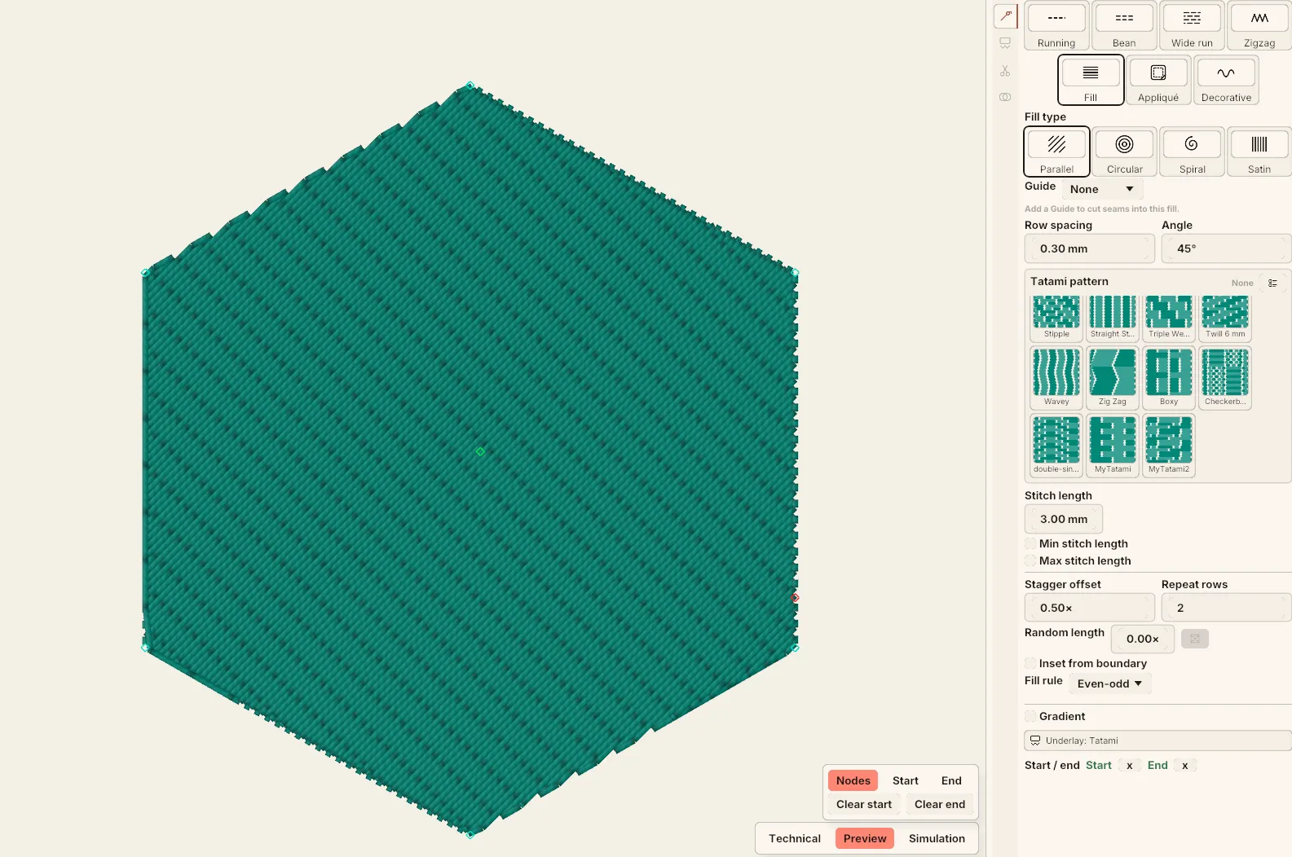The height and width of the screenshot is (857, 1292).
Task: Choose Satin fill type
Action: 1259,152
